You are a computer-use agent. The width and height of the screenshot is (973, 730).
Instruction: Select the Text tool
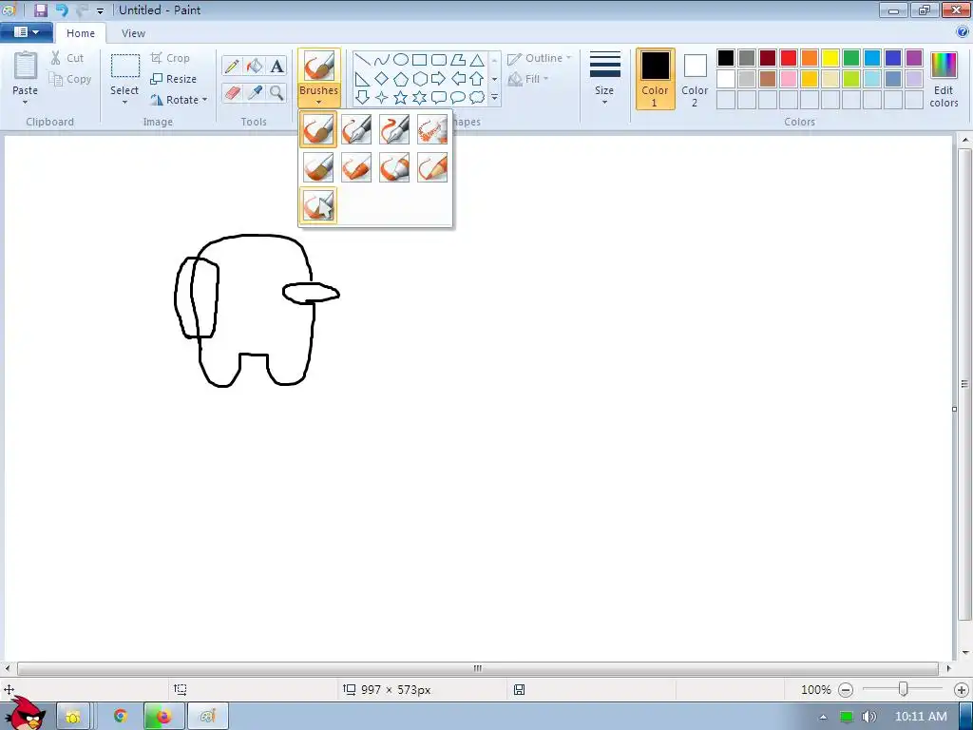point(277,66)
